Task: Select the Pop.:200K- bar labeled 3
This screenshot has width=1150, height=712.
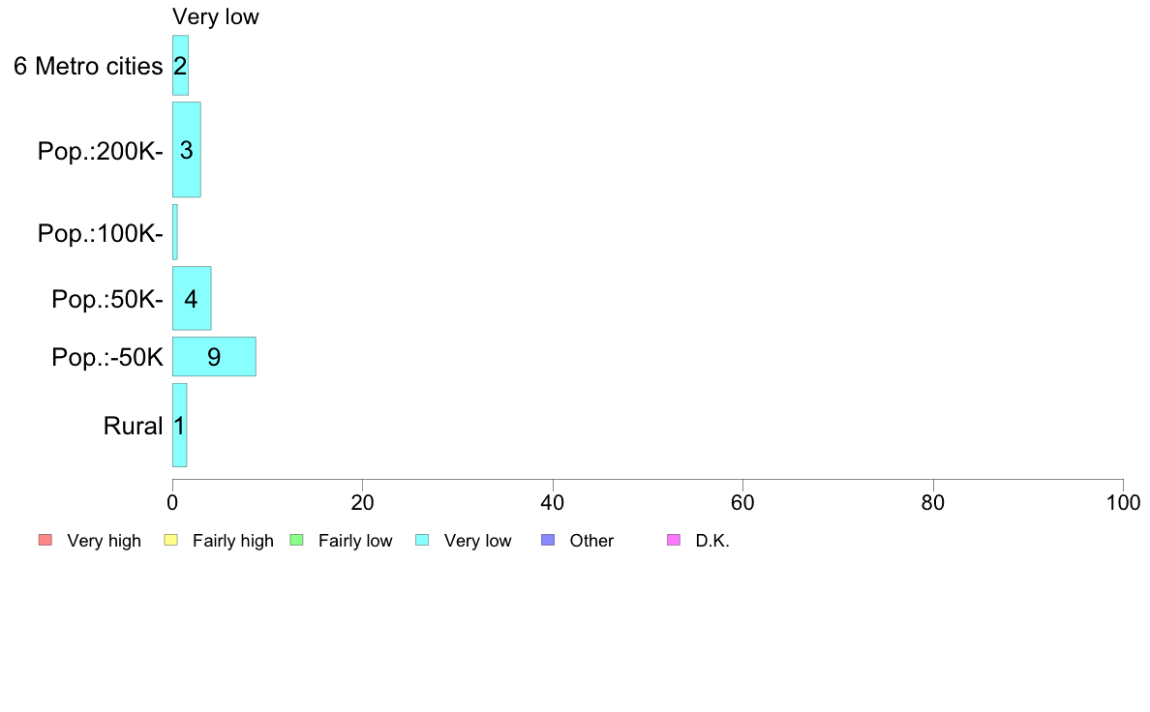Action: point(186,150)
